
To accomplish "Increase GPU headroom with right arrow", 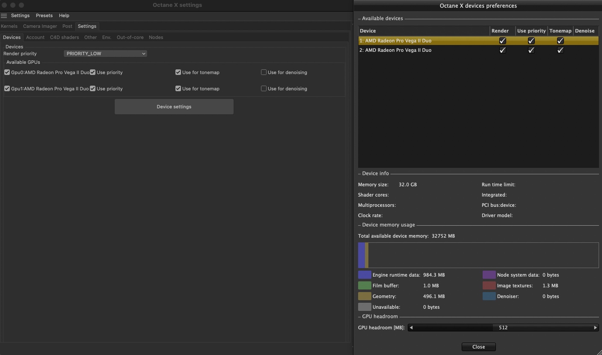I will (595, 328).
